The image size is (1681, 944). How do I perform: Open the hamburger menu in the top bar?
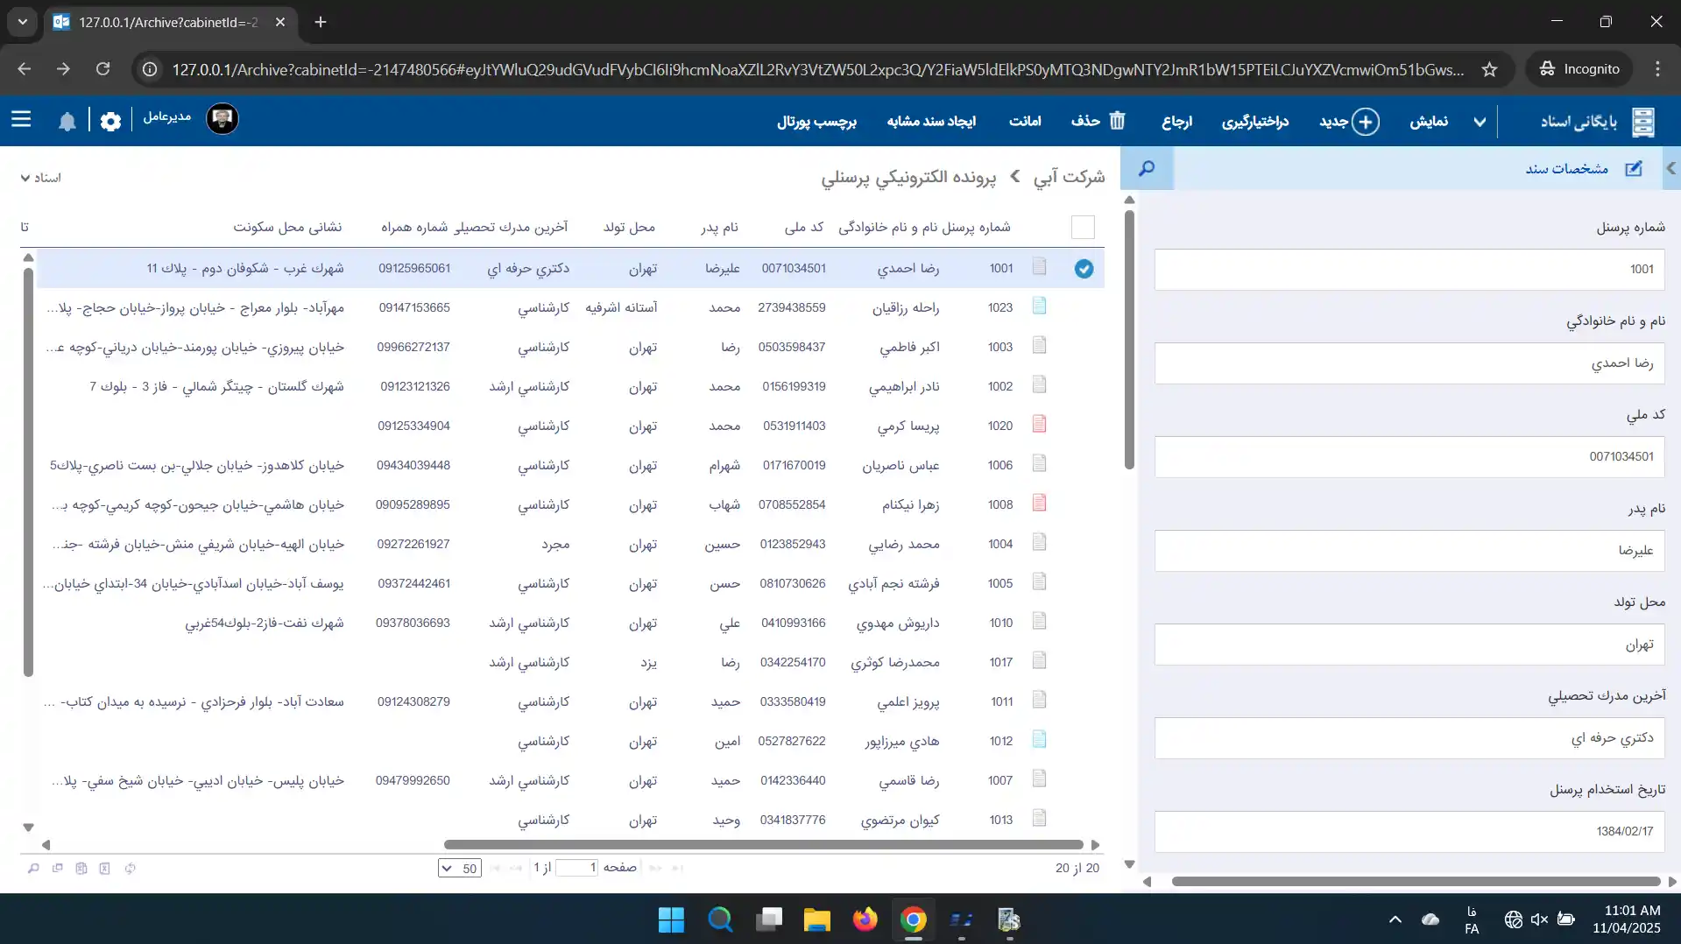click(x=21, y=120)
